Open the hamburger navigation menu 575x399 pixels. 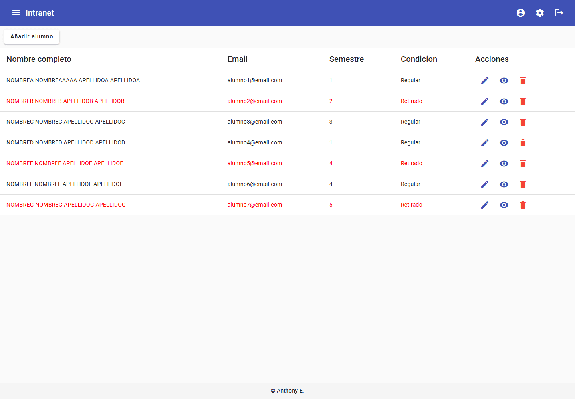point(16,13)
